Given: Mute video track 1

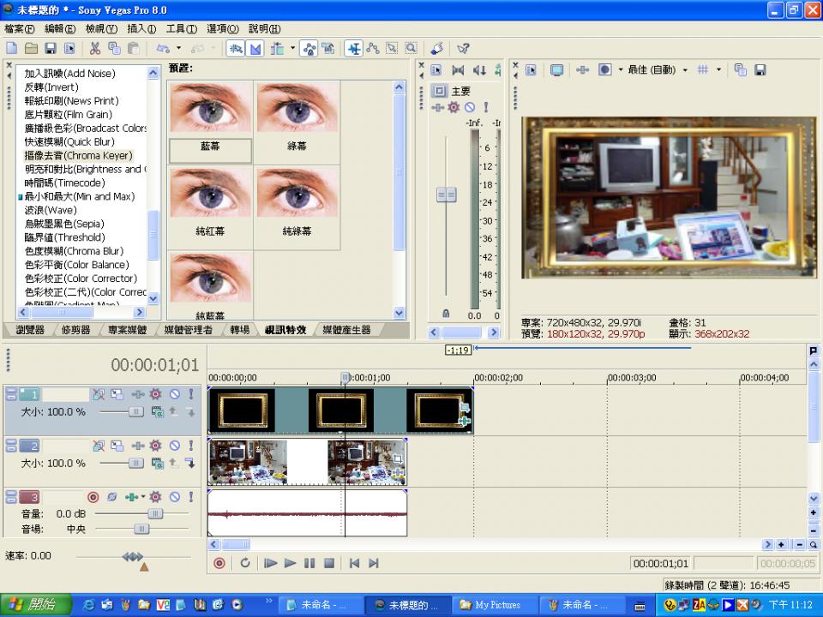Looking at the screenshot, I should coord(174,394).
